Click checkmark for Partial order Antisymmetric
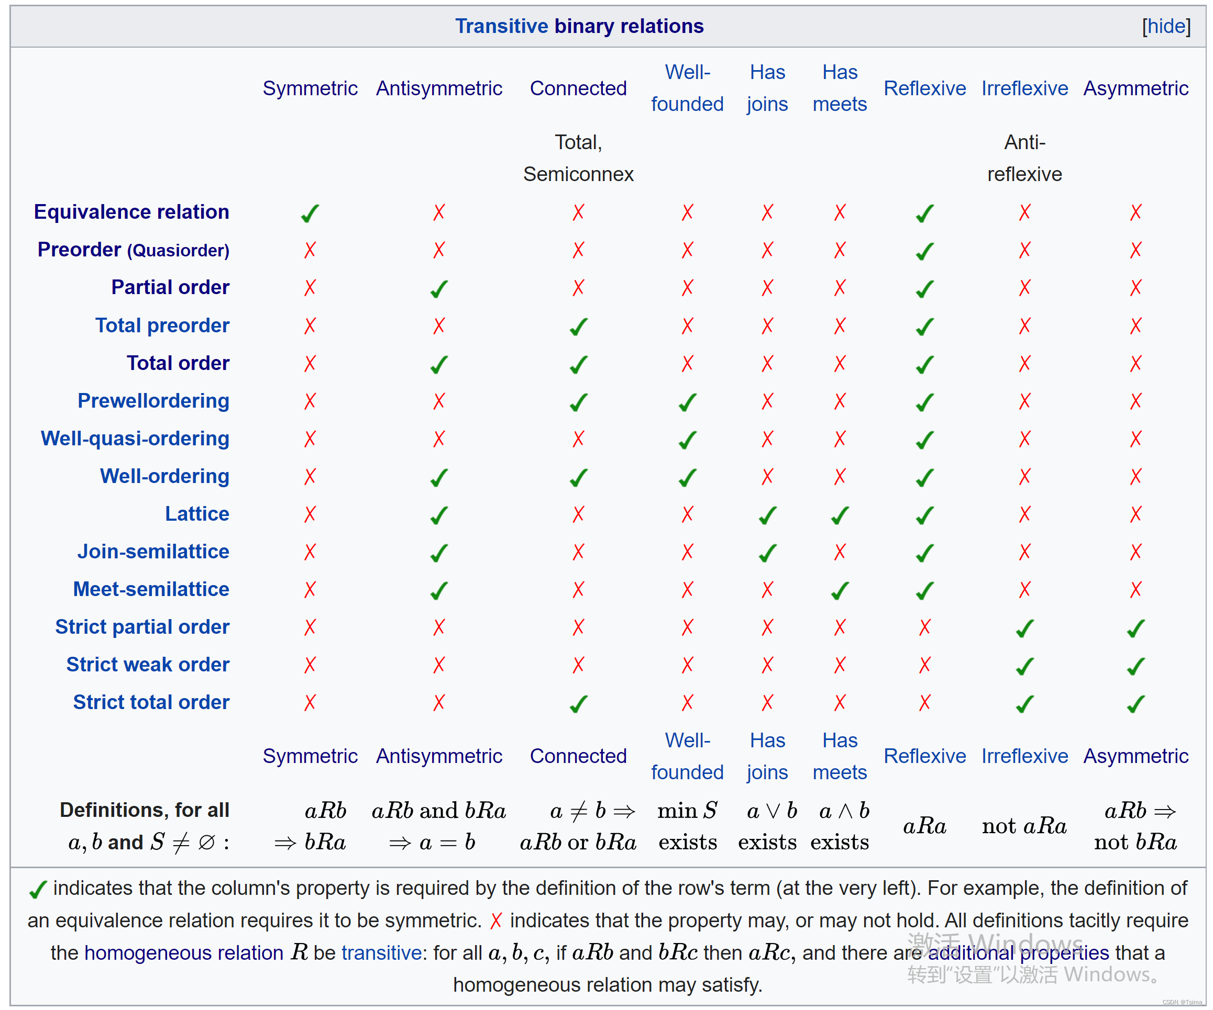The width and height of the screenshot is (1213, 1010). (x=439, y=288)
